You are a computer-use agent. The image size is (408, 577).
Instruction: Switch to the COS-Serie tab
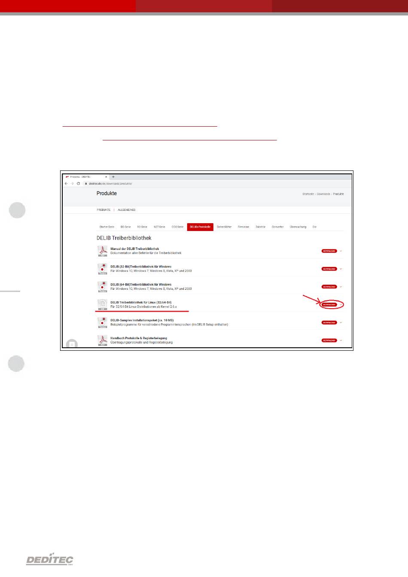(177, 227)
